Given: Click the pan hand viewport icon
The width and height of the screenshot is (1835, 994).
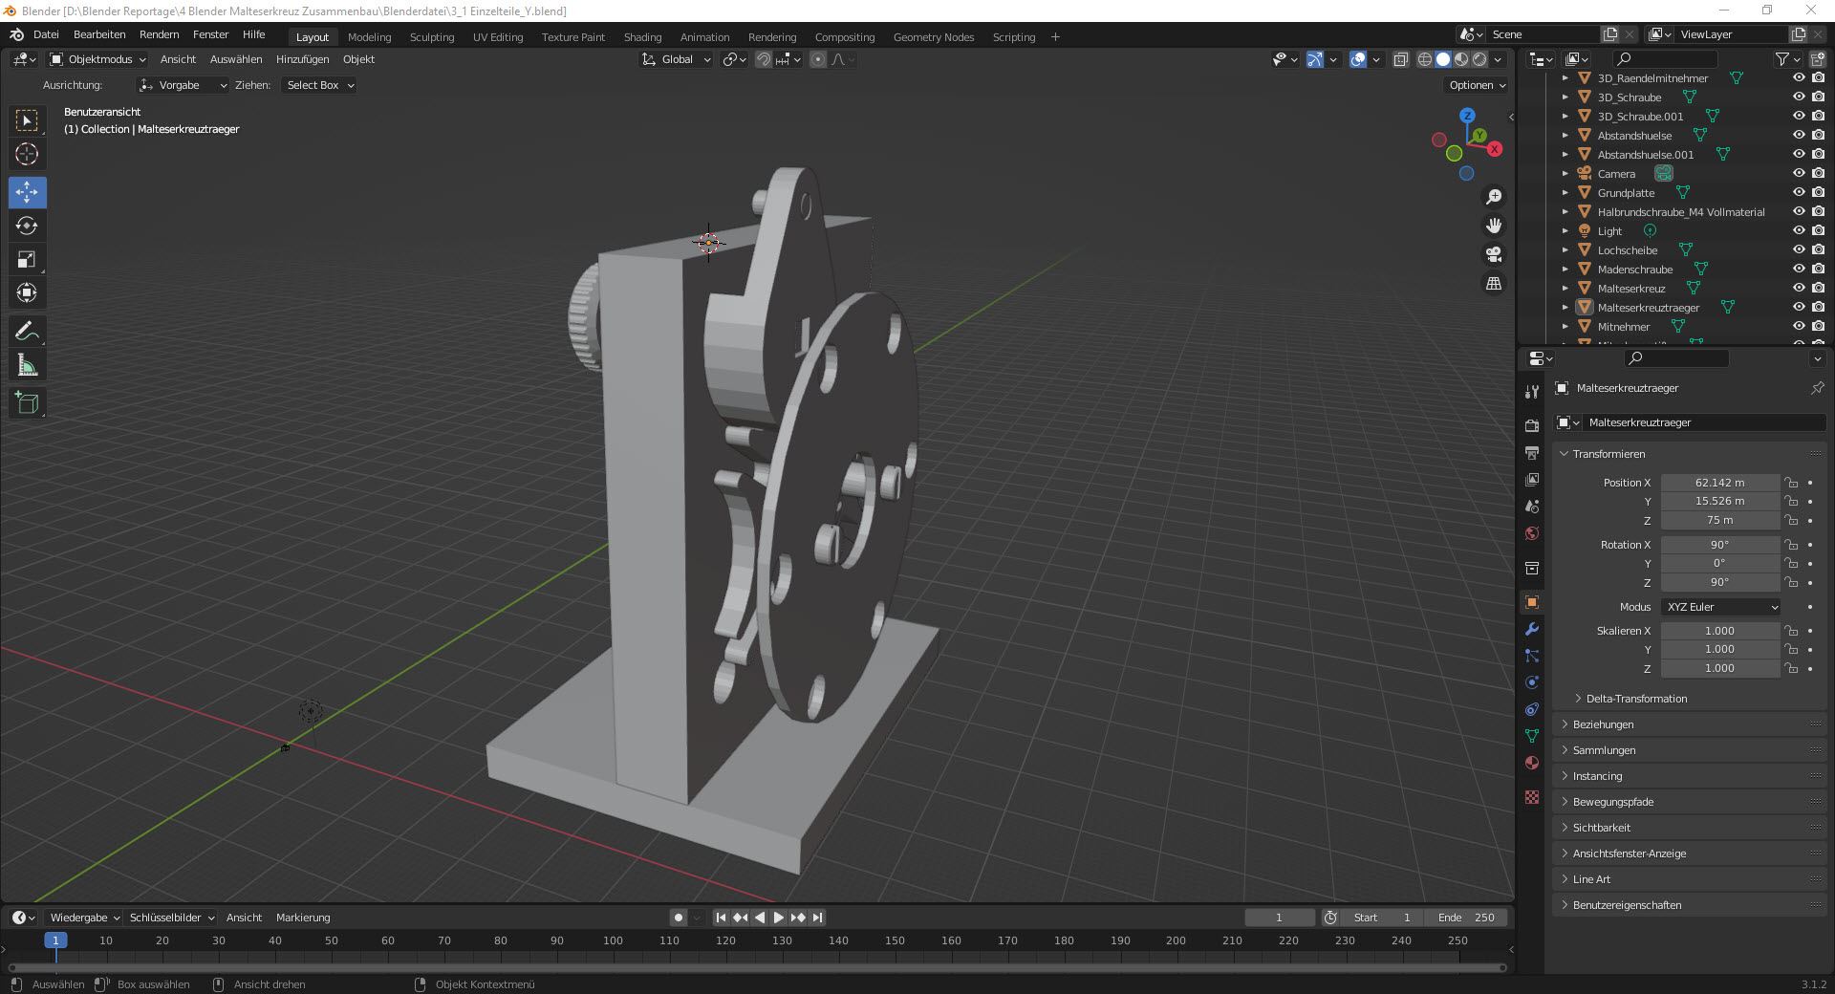Looking at the screenshot, I should coord(1493,226).
